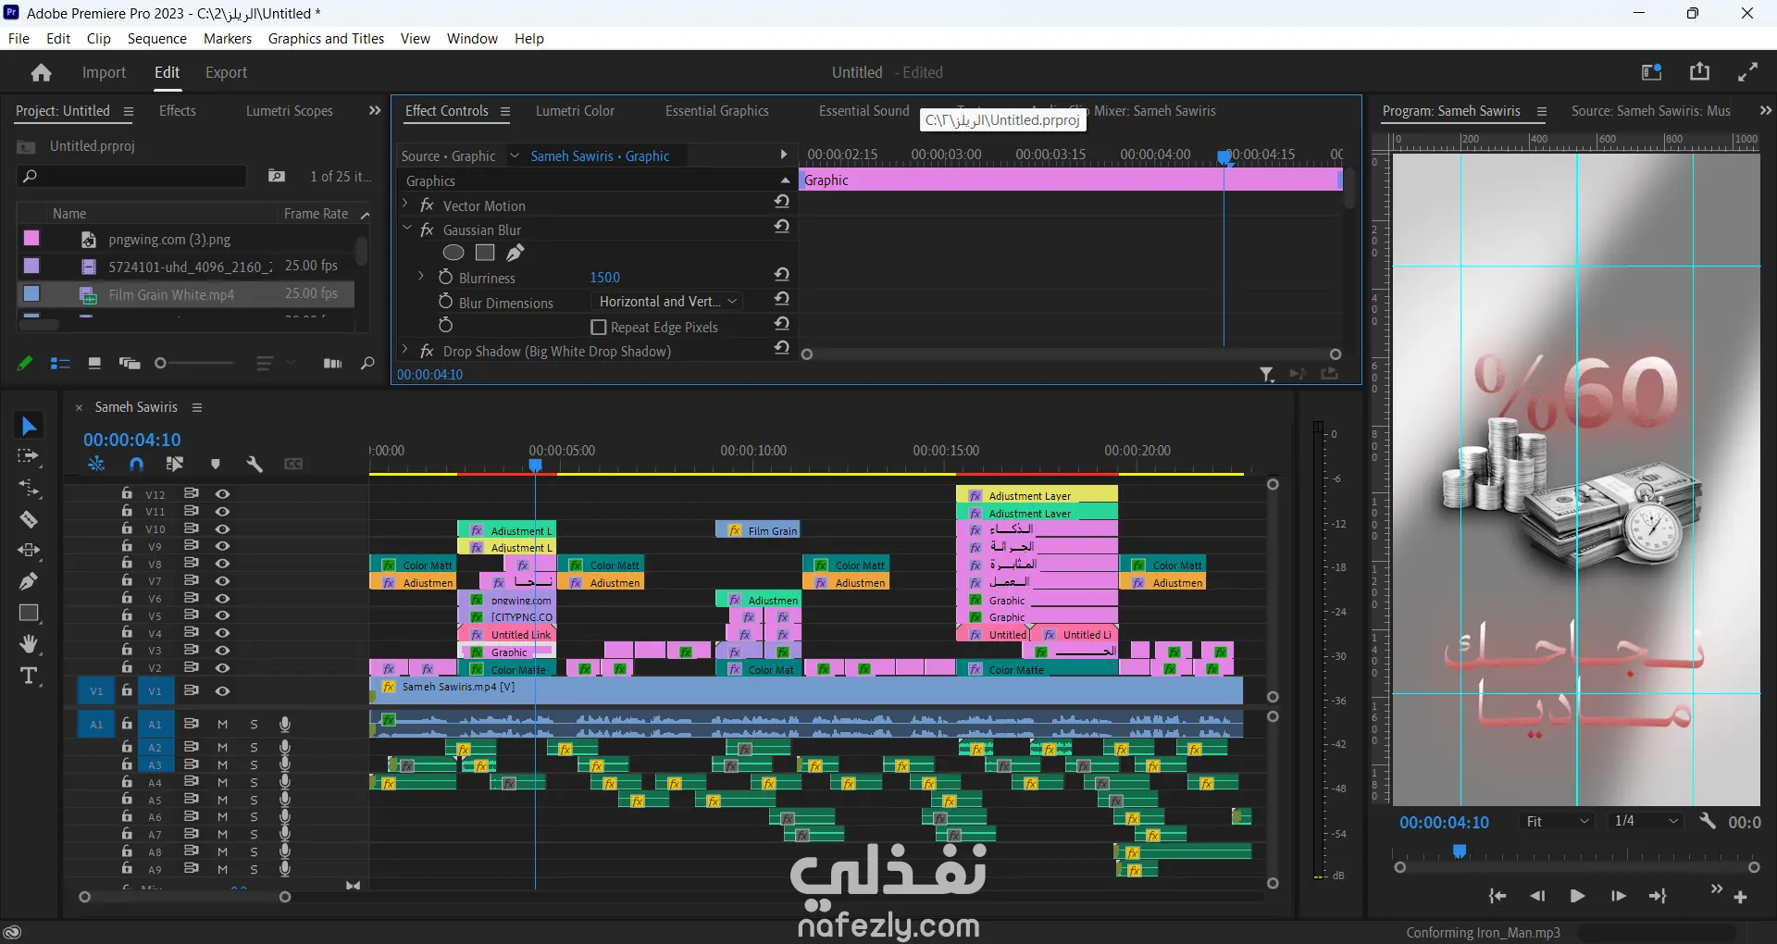
Task: Open Graphics and Titles menu
Action: (326, 38)
